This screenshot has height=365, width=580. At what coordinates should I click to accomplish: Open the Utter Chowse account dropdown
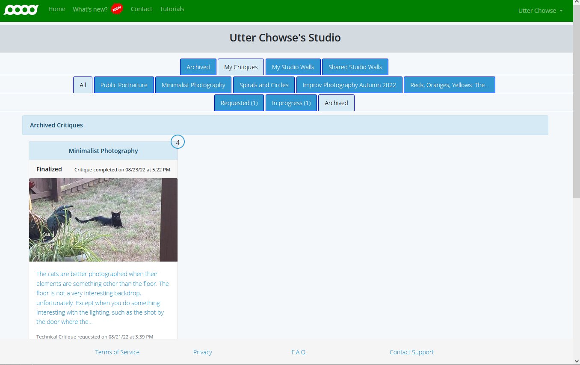click(540, 10)
